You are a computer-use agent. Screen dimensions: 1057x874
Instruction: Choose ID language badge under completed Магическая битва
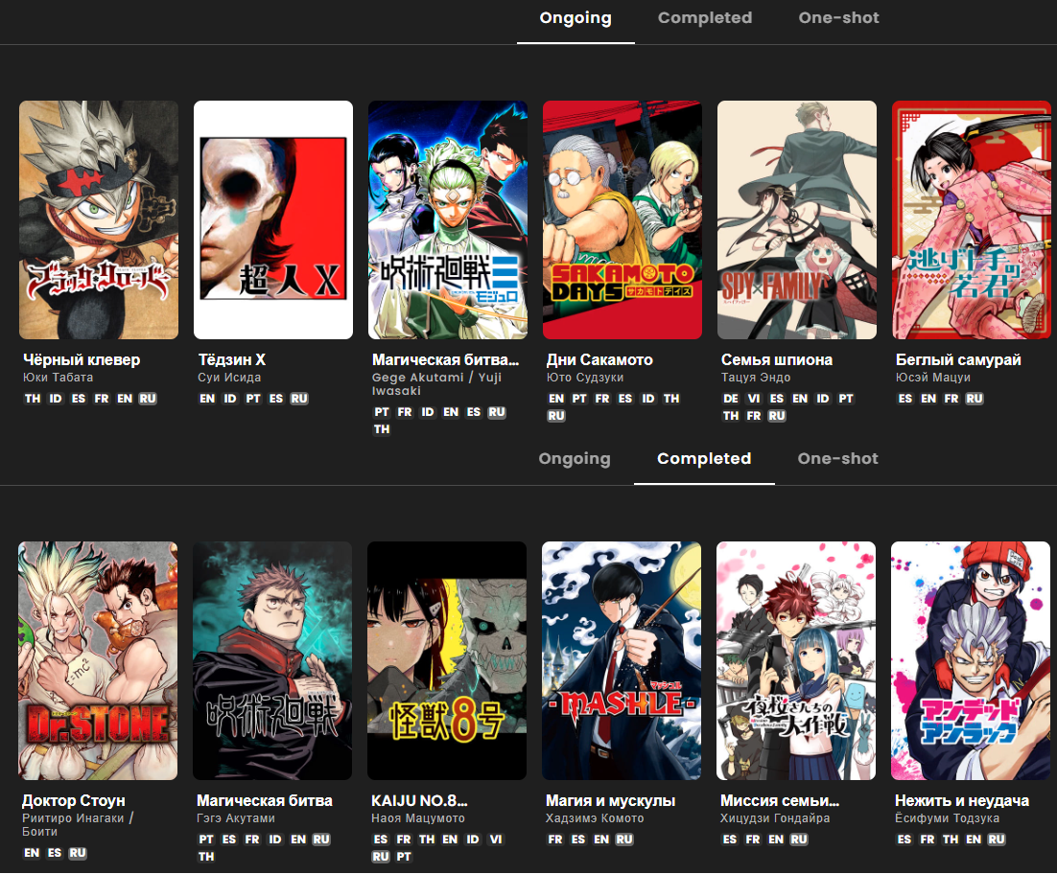275,839
